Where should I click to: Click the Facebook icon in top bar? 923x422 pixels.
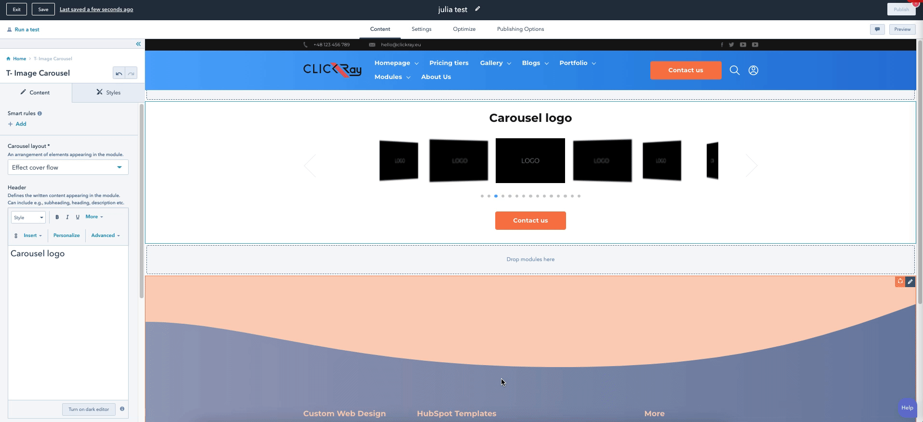pyautogui.click(x=722, y=45)
